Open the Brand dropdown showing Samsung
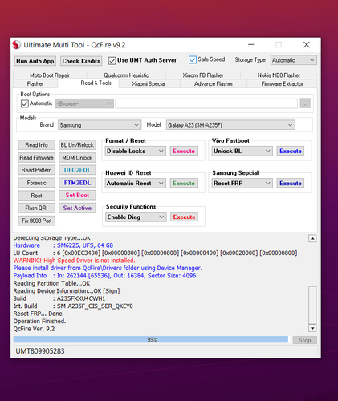 (100, 125)
